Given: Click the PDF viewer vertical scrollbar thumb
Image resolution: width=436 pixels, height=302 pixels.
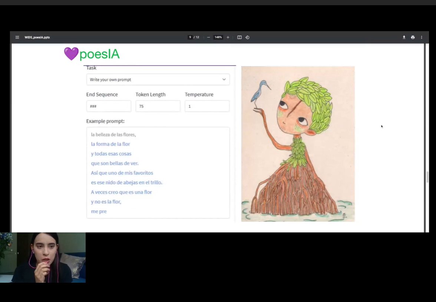Looking at the screenshot, I should click(x=427, y=177).
